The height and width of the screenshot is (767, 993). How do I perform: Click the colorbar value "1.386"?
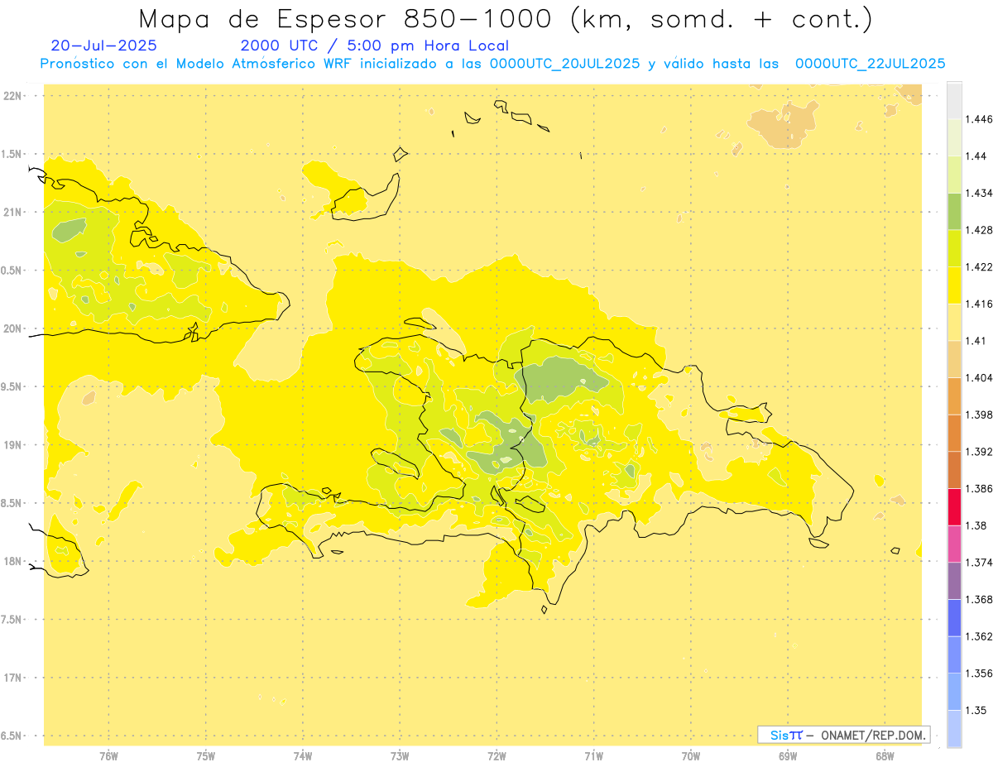980,488
